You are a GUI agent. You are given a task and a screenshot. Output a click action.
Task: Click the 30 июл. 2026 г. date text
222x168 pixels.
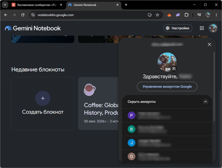click(x=96, y=121)
